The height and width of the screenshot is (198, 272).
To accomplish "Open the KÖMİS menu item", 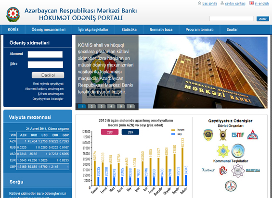I will pos(13,30).
